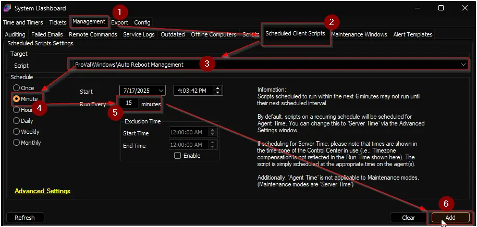
Task: Select the Once schedule radio button
Action: [x=17, y=88]
